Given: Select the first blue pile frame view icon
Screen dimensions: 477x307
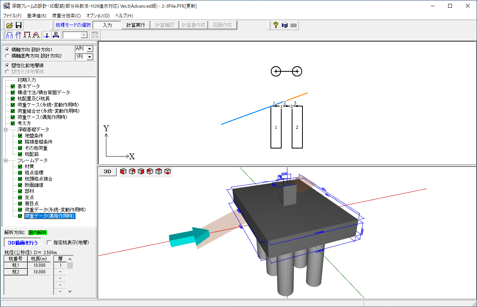Looking at the screenshot, I should (10, 35).
